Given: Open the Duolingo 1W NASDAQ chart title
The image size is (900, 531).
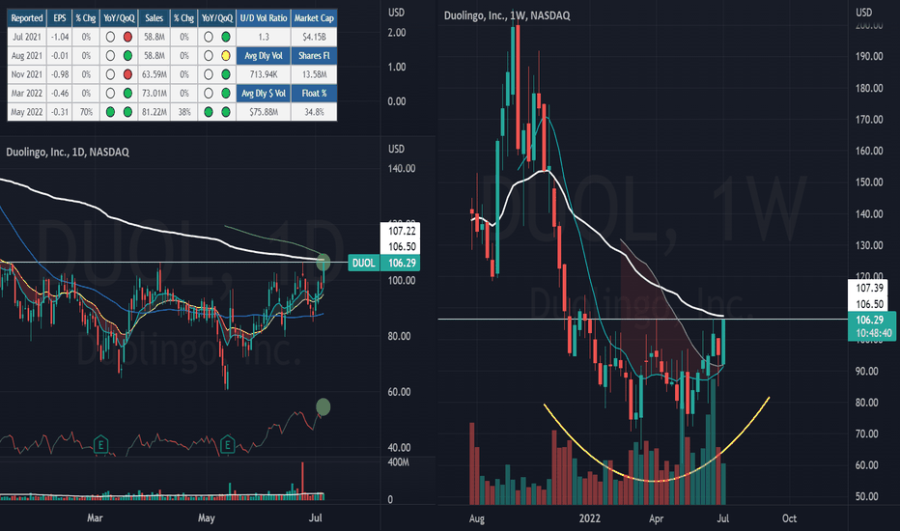Looking at the screenshot, I should click(x=507, y=15).
